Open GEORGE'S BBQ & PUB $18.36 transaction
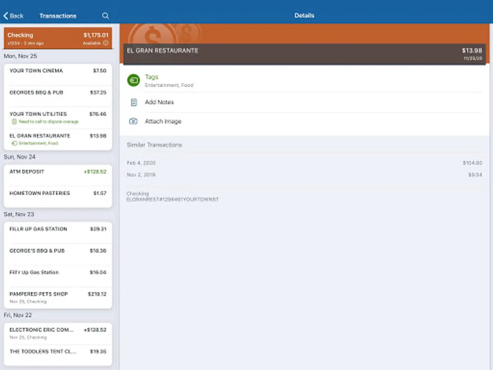The width and height of the screenshot is (493, 370). point(58,254)
